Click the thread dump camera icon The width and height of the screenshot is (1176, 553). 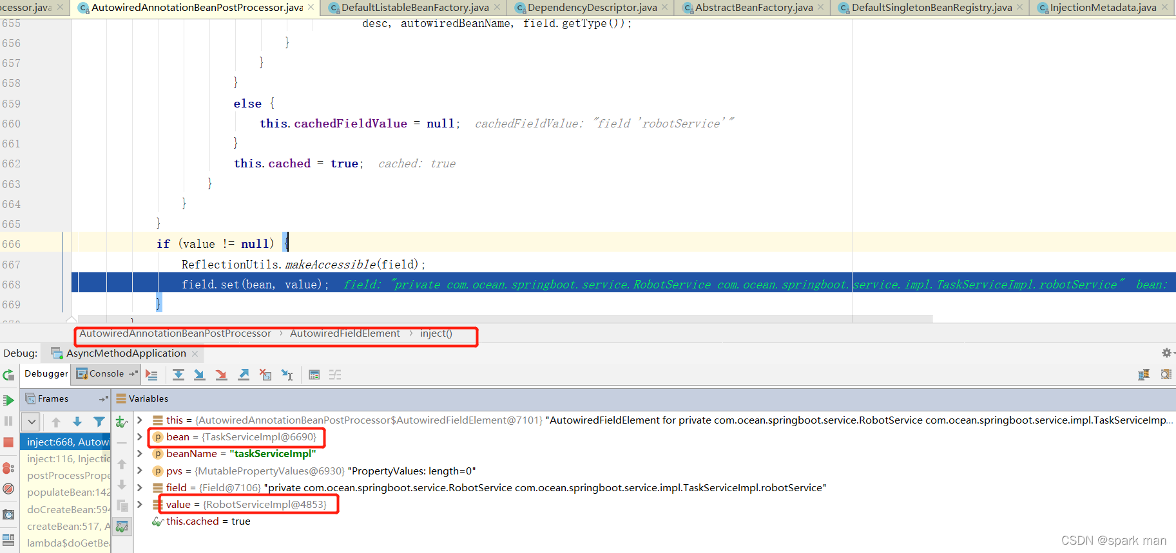pos(8,514)
